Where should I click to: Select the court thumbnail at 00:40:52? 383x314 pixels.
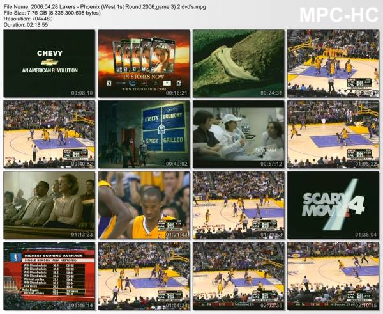(x=49, y=134)
